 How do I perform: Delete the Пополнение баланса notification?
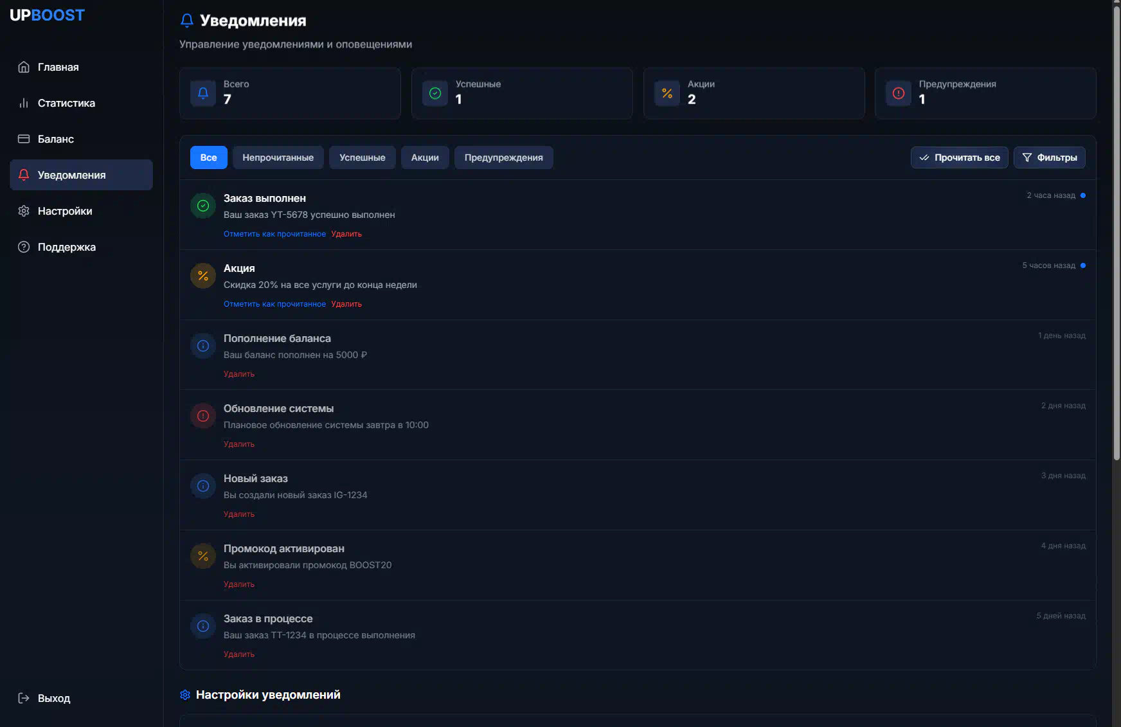[x=239, y=374]
